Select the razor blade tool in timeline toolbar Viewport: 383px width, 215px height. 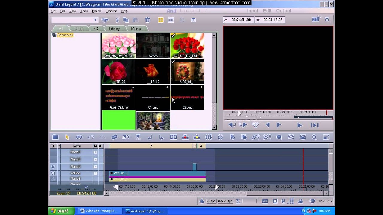[x=114, y=137]
